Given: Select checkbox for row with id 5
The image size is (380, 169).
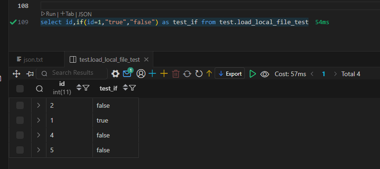Looking at the screenshot, I should tap(20, 150).
